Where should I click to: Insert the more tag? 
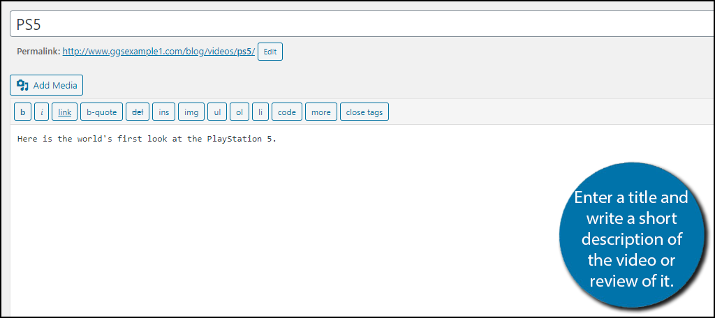[x=321, y=112]
